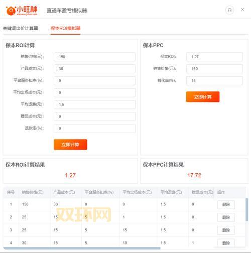This screenshot has height=253, width=251.
Task: Click the 平均出场成本 input field
Action: point(94,92)
